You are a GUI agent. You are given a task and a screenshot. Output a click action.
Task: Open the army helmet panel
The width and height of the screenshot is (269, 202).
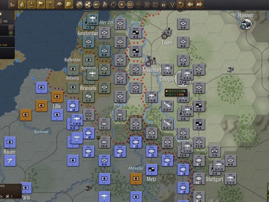coord(69,5)
